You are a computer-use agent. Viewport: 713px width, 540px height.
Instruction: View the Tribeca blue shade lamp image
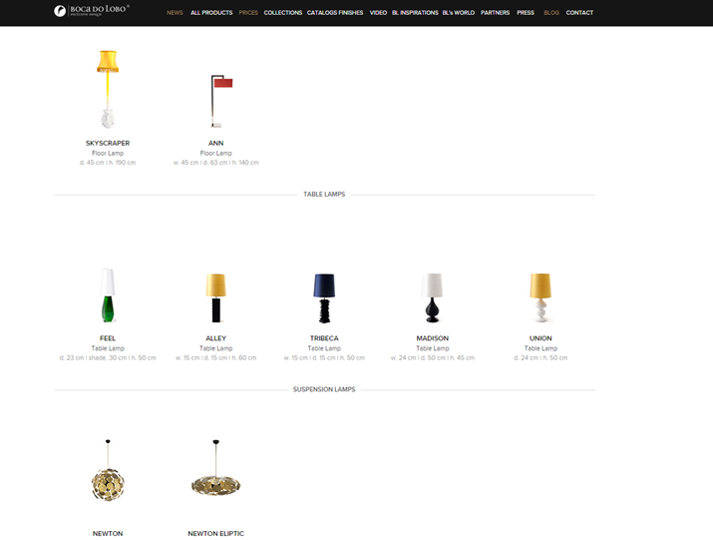click(x=324, y=298)
